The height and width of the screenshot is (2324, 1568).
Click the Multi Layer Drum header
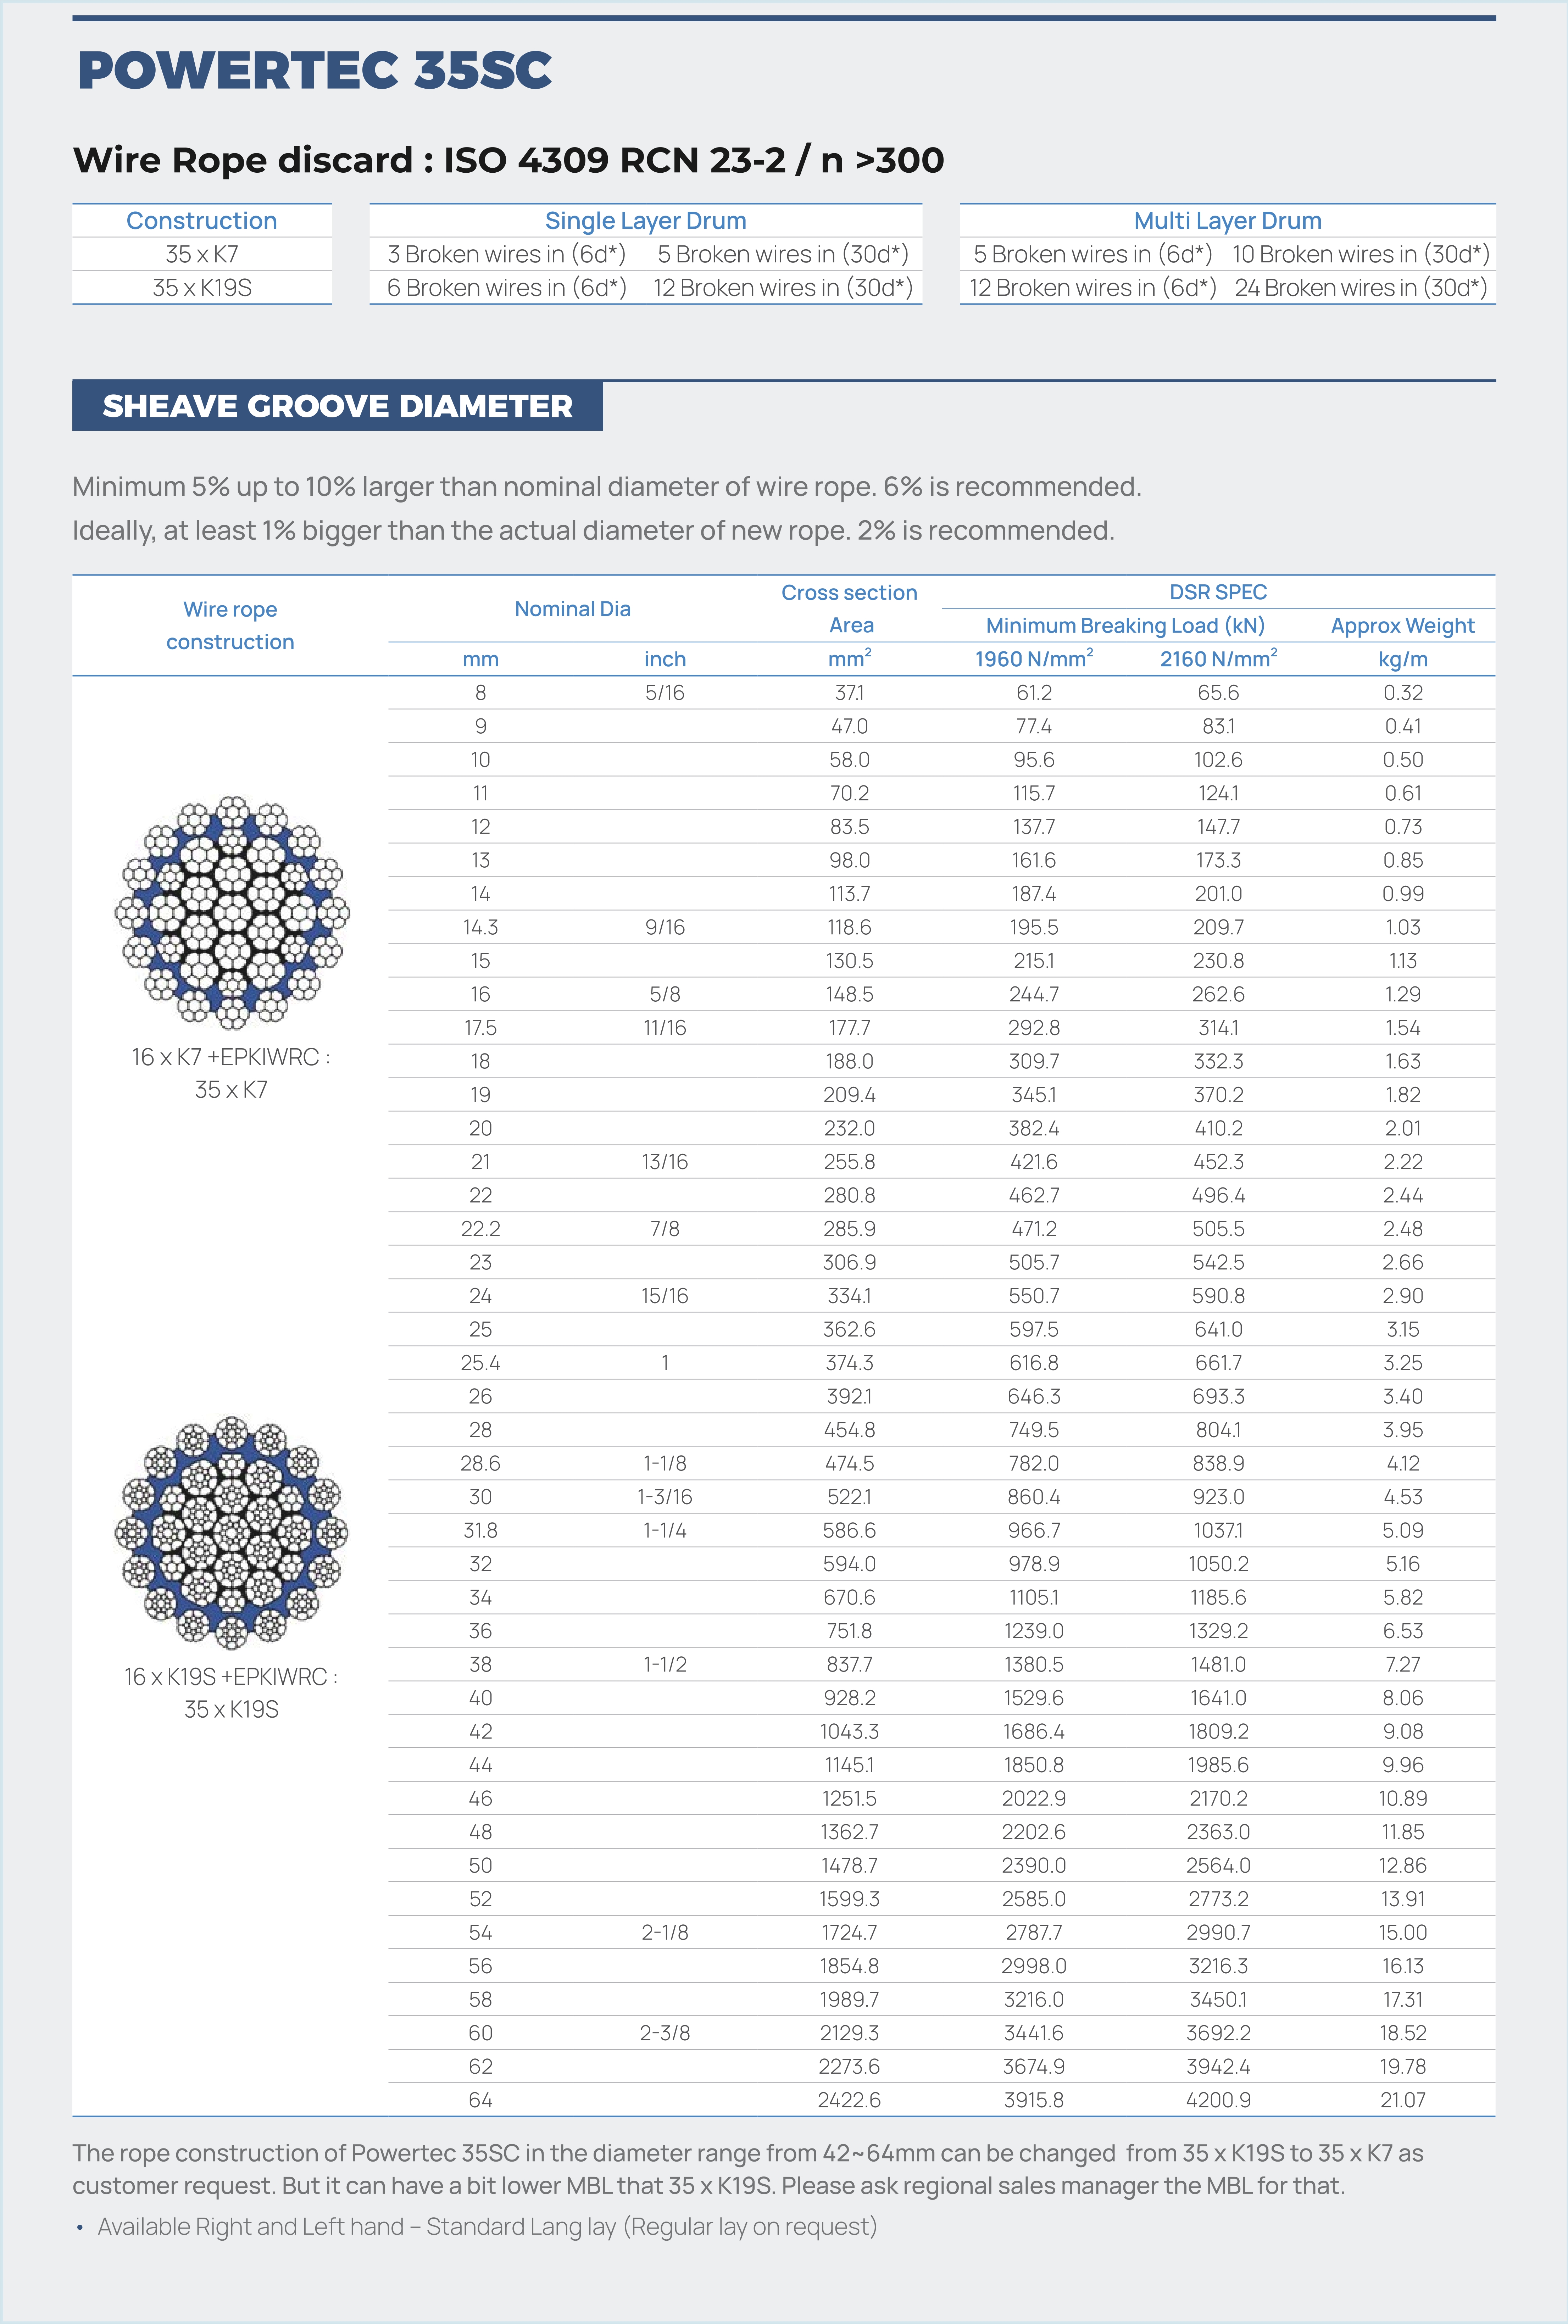1227,221
